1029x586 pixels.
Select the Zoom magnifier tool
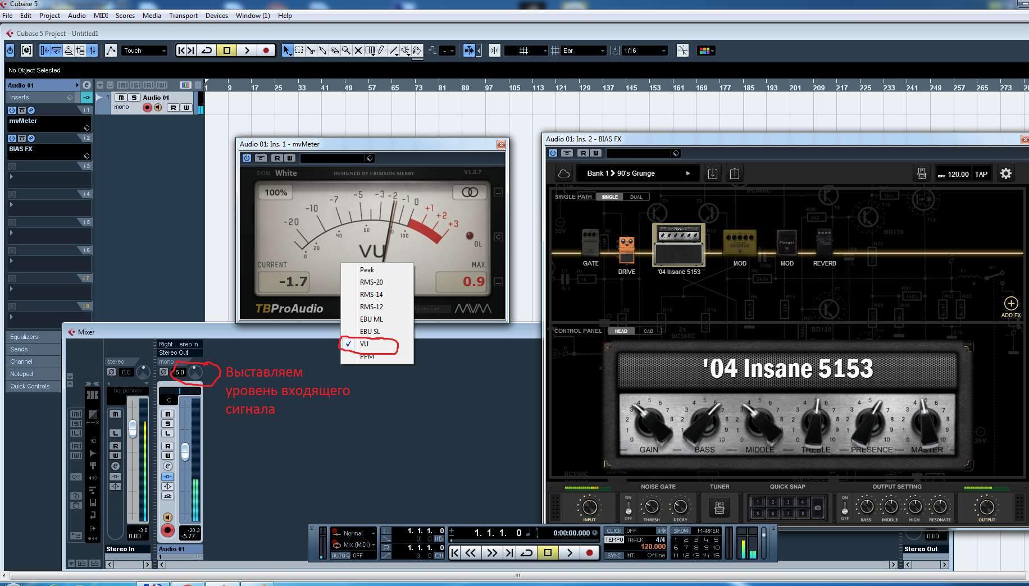pyautogui.click(x=346, y=51)
